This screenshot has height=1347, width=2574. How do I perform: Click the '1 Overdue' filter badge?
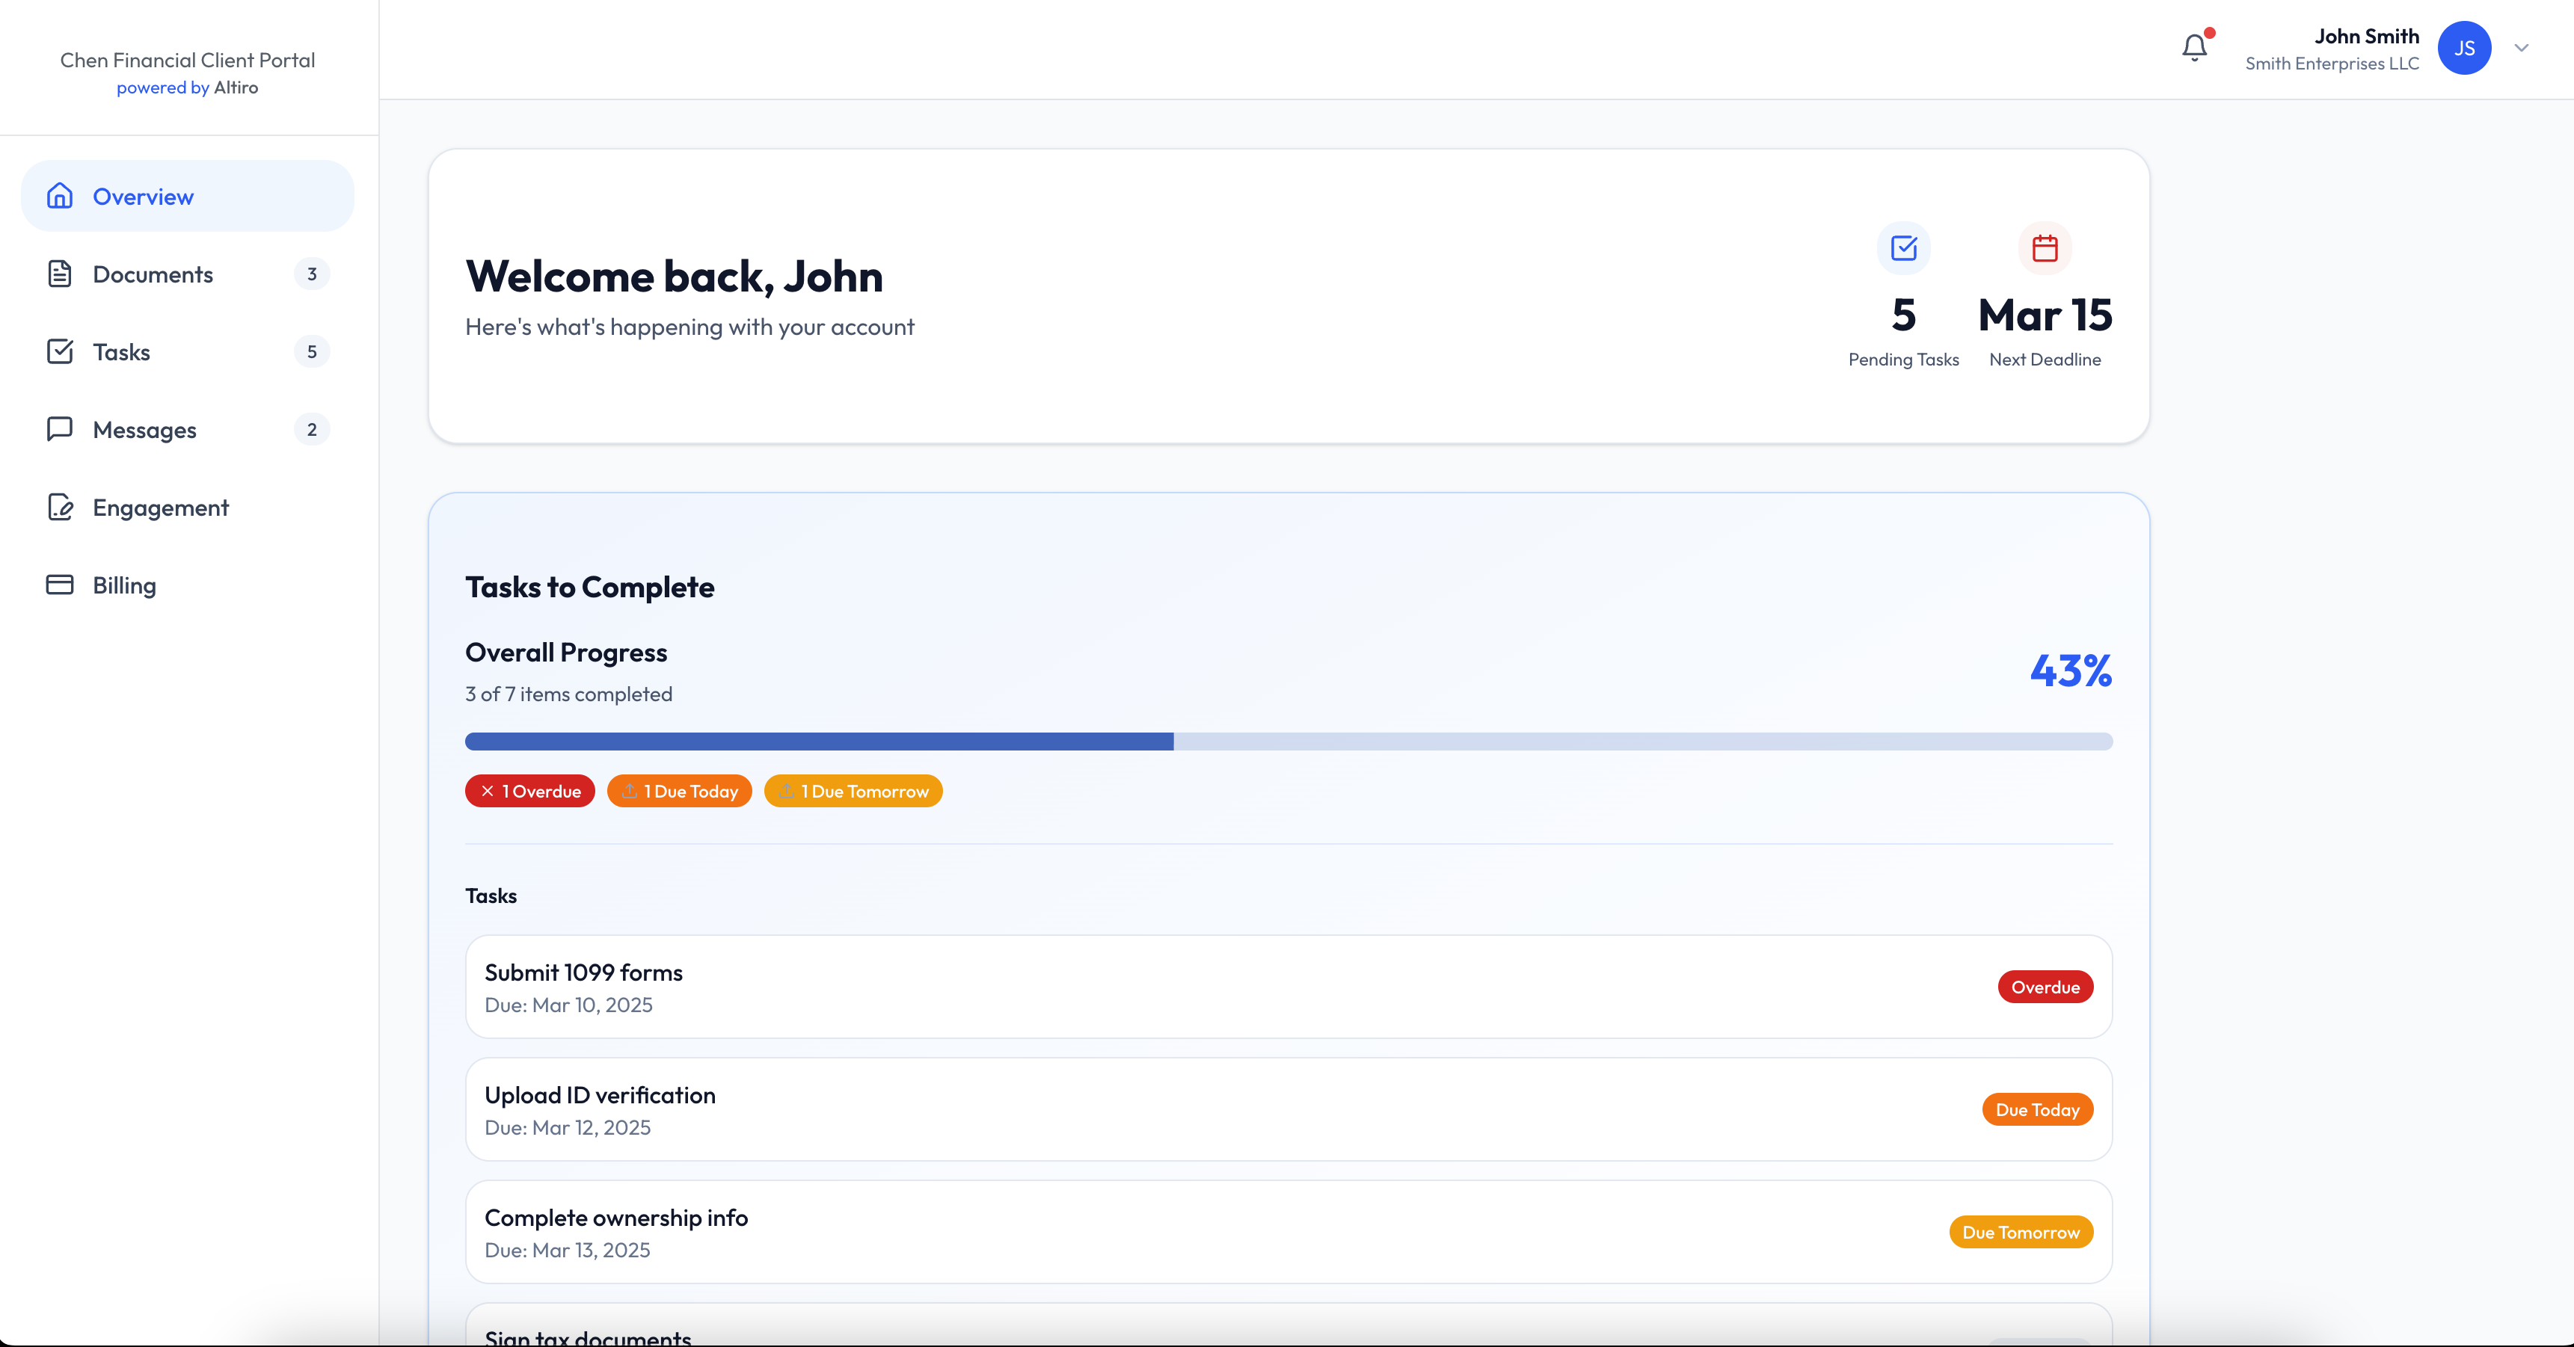[x=529, y=791]
